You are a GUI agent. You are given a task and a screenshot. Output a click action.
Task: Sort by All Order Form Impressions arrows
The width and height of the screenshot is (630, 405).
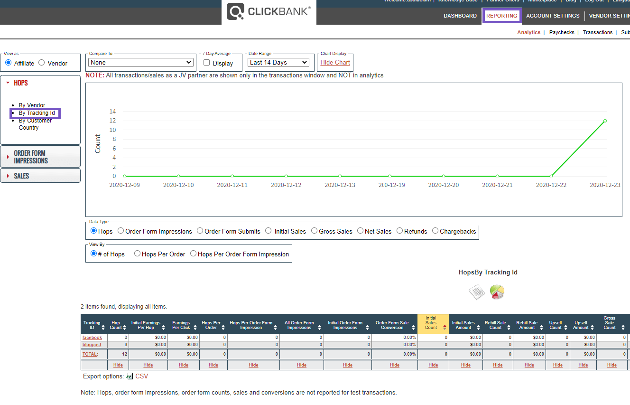(320, 327)
